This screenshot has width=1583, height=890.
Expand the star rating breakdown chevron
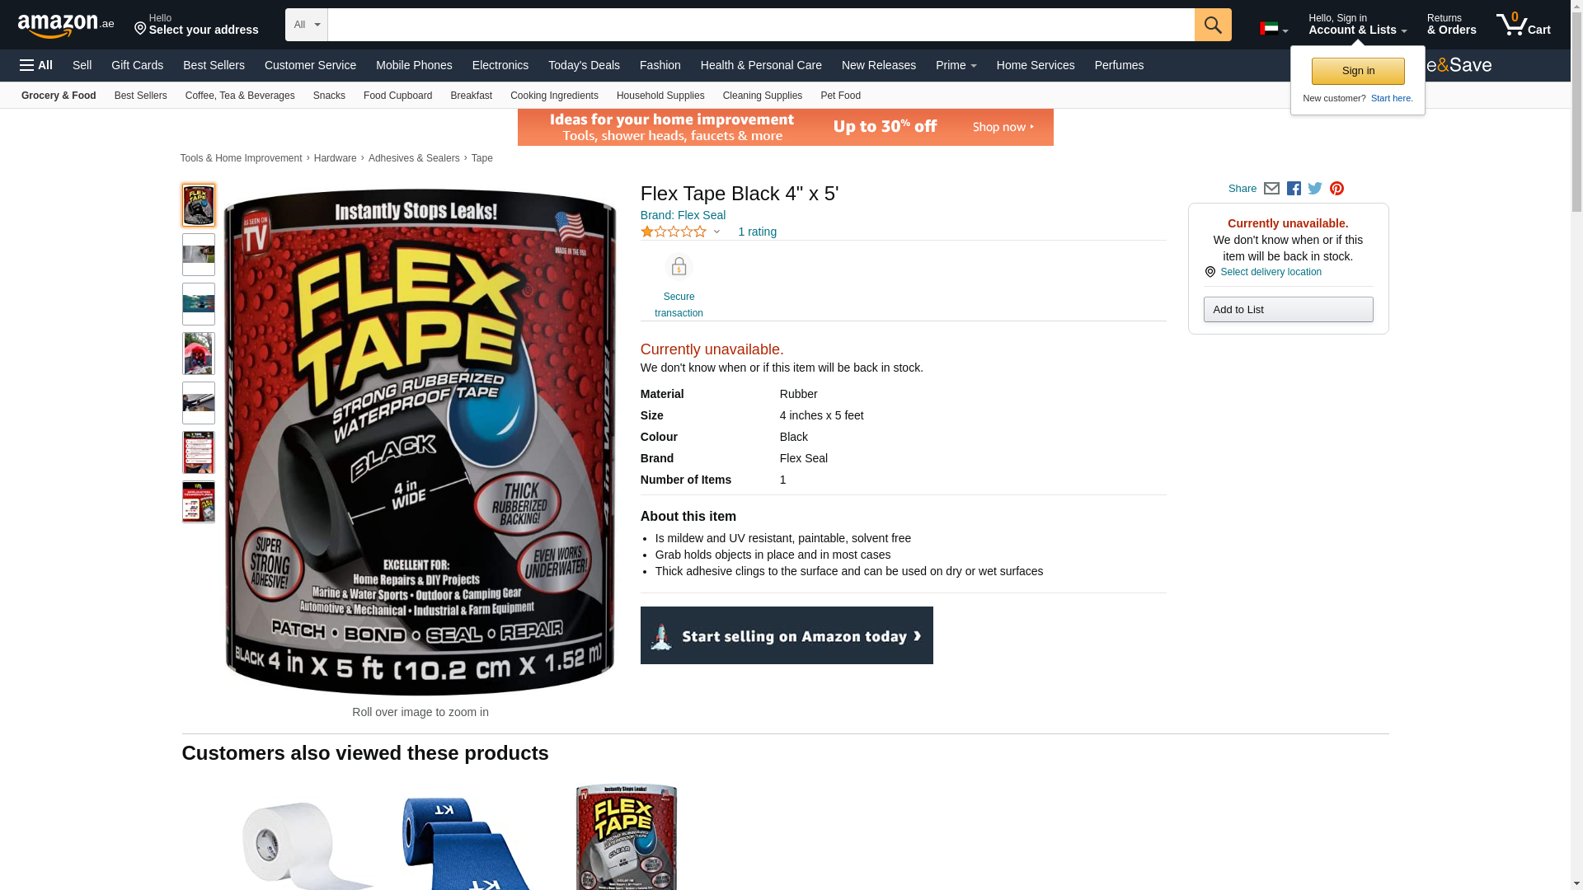point(716,232)
